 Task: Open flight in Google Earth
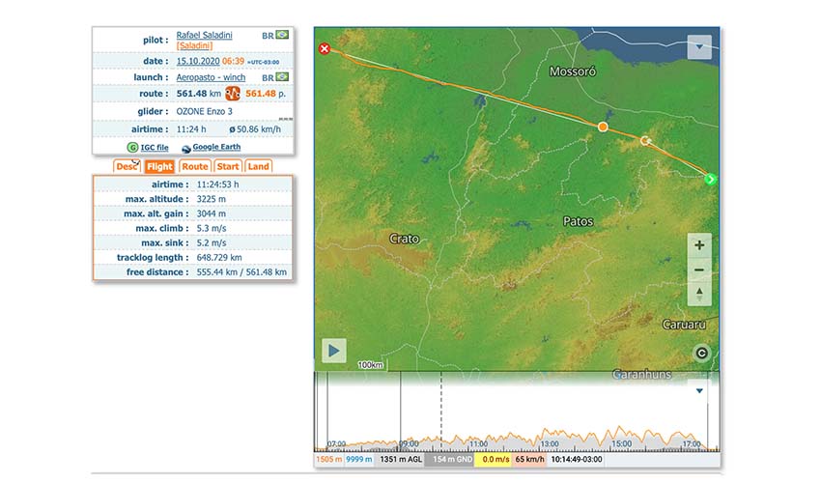point(216,147)
